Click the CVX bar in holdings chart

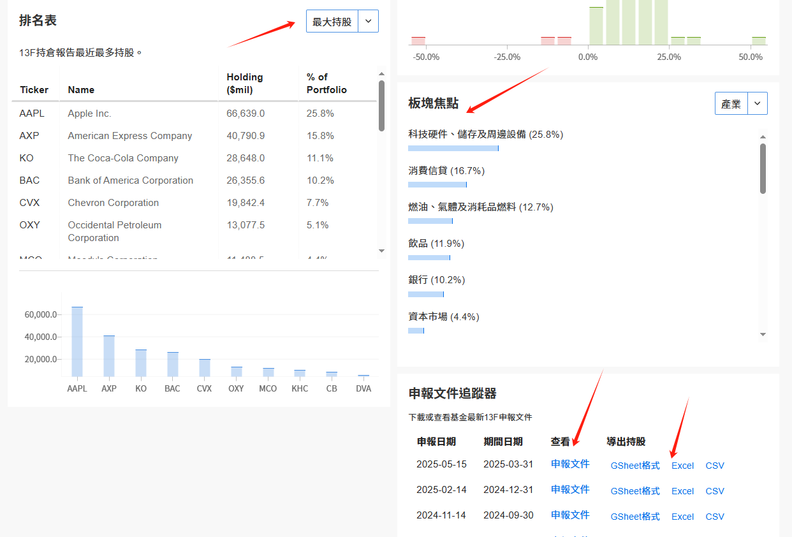204,368
